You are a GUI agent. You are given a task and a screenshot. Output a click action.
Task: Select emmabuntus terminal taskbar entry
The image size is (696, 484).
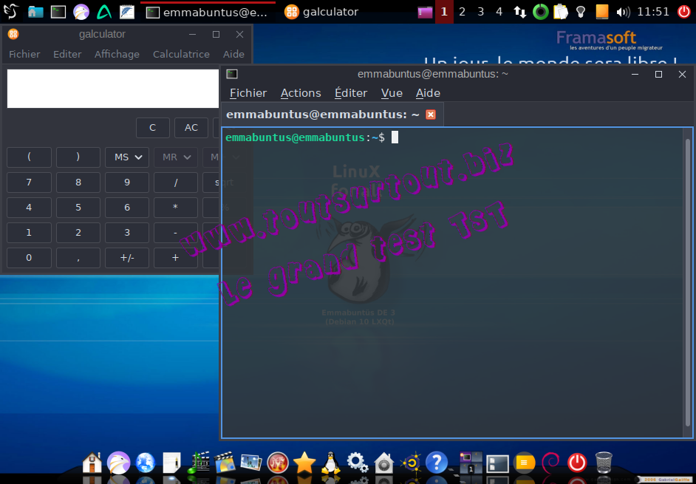(x=208, y=12)
